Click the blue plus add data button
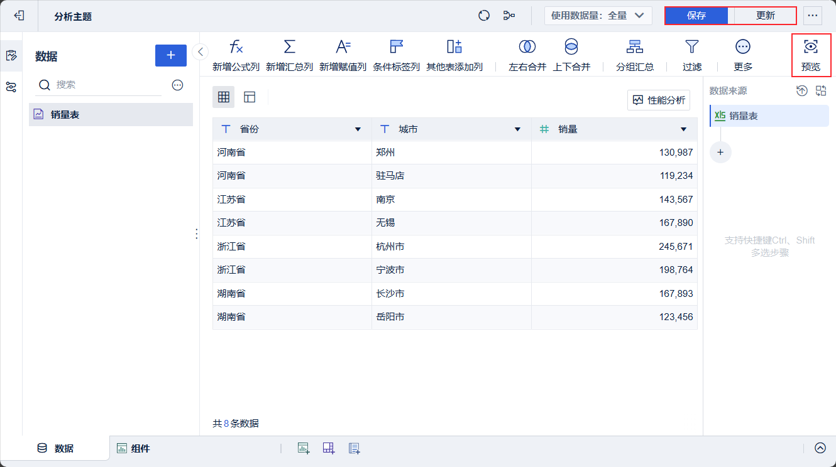Screen dimensions: 836x467 (x=171, y=55)
